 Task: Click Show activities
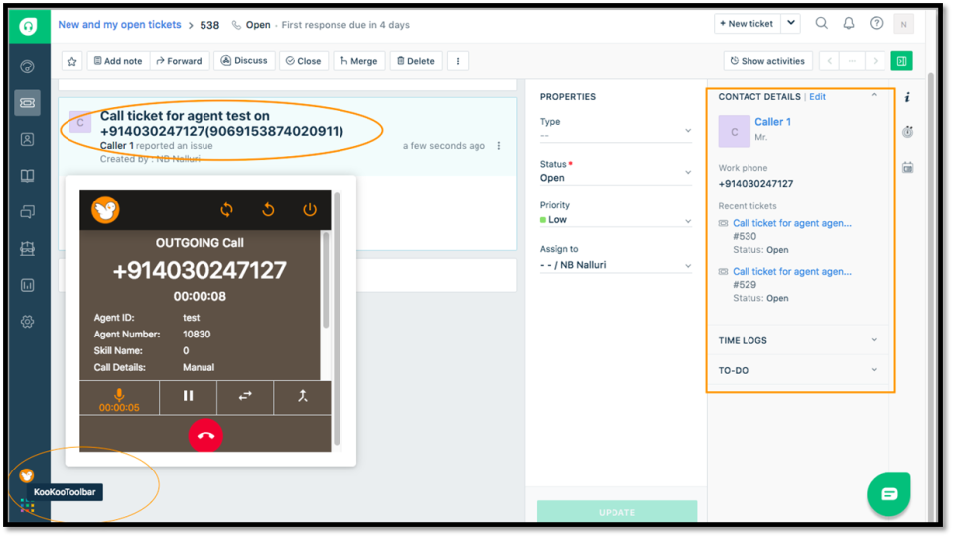(768, 61)
